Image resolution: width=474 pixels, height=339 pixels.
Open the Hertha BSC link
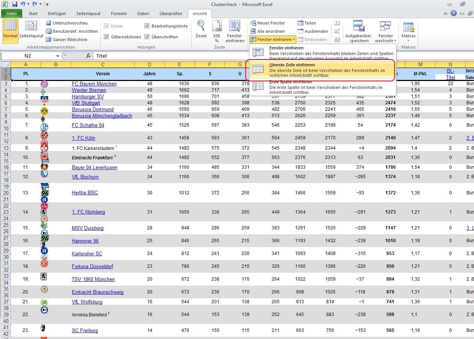coord(85,192)
